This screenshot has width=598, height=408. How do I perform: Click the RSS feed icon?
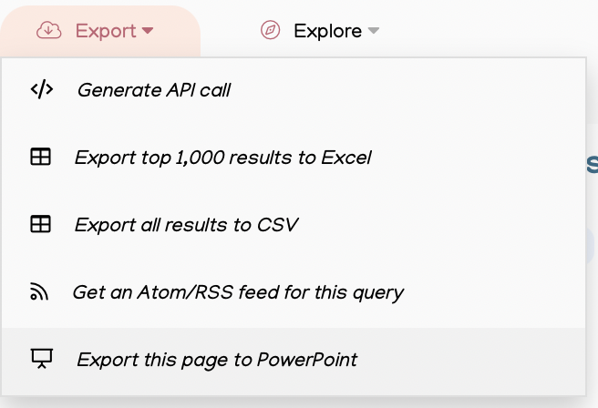[x=39, y=291]
